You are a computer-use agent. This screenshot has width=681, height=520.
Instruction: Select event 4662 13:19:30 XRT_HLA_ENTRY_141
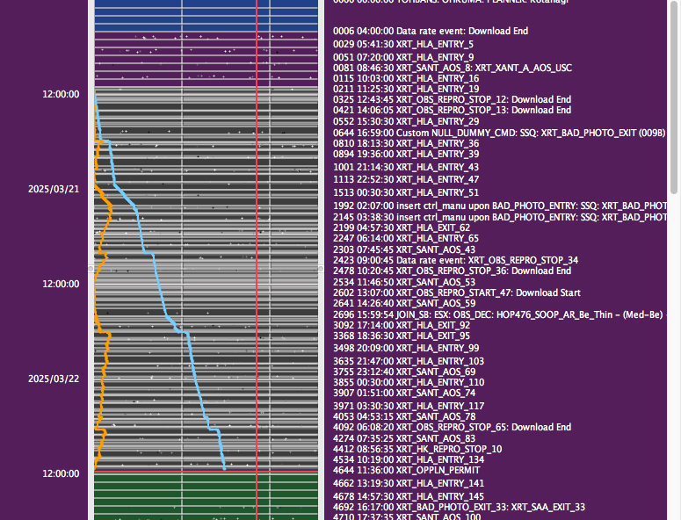pyautogui.click(x=409, y=483)
